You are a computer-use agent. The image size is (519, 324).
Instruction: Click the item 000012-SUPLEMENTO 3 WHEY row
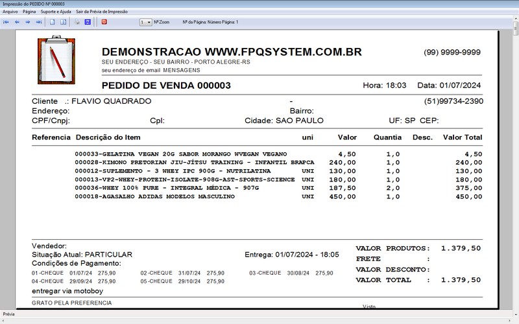(278, 171)
